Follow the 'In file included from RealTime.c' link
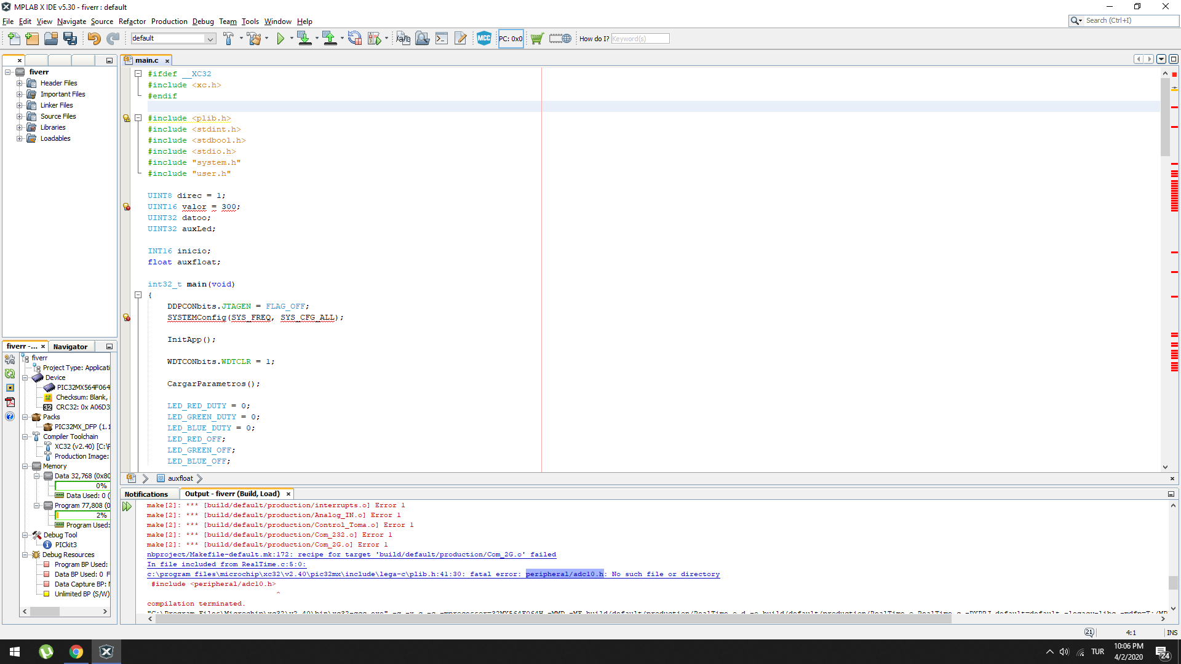Image resolution: width=1181 pixels, height=664 pixels. coord(226,564)
